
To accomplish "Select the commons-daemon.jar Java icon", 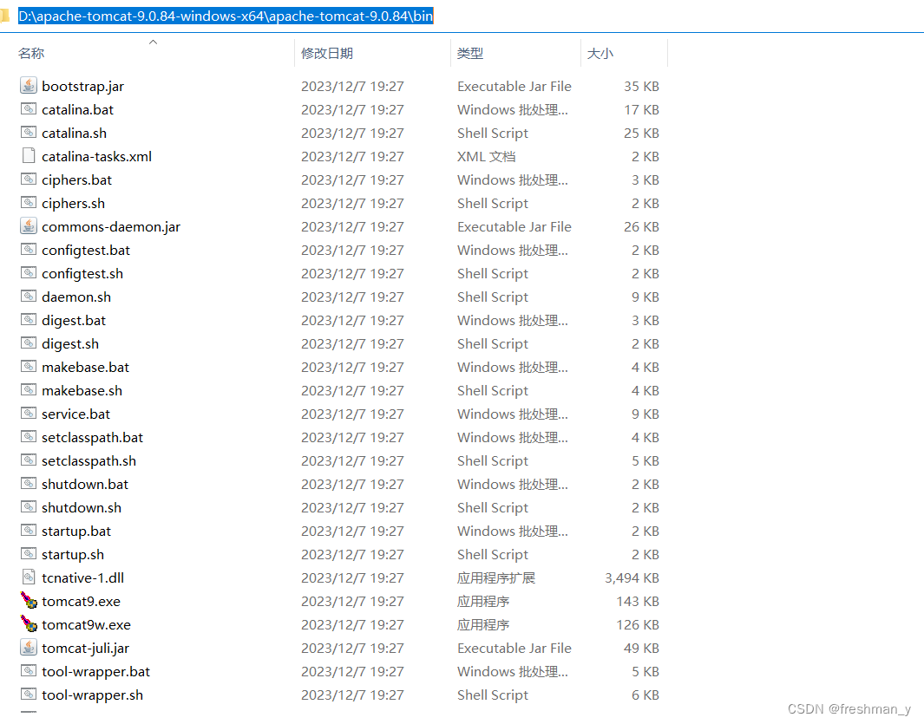I will click(x=29, y=225).
